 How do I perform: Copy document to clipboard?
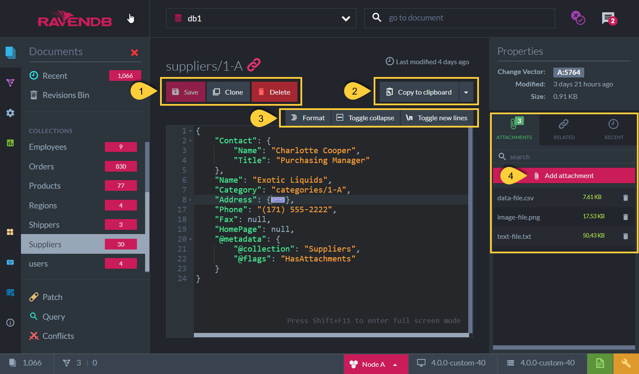[419, 92]
